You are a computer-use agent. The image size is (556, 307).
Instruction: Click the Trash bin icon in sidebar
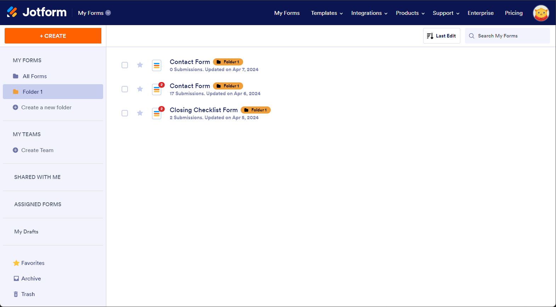[16, 294]
